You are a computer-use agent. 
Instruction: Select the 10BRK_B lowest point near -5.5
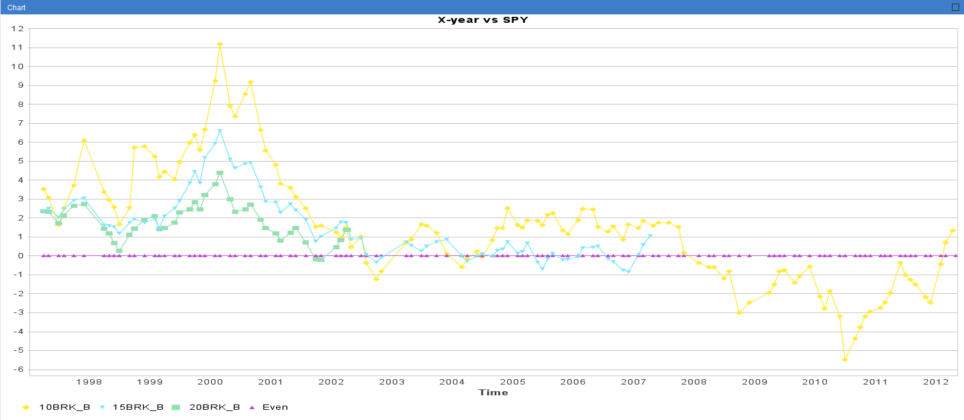pos(845,359)
